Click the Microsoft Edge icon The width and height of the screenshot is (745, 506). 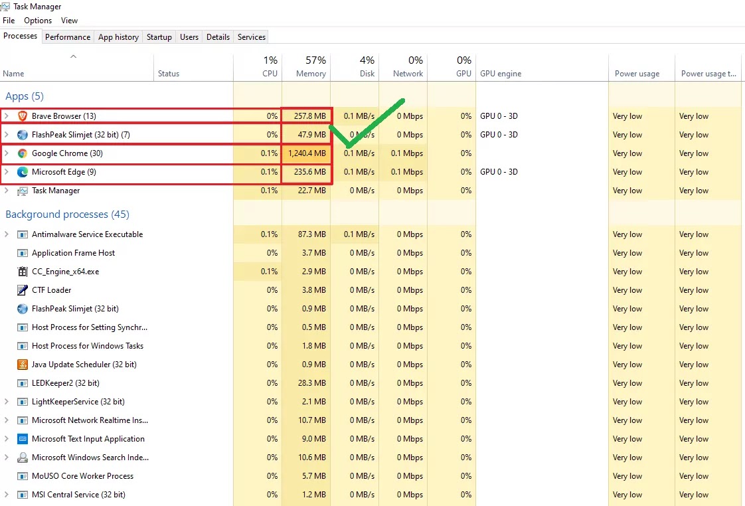click(x=23, y=171)
